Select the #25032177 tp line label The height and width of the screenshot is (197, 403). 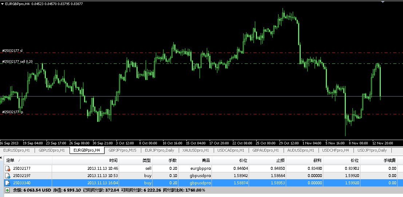coord(12,112)
